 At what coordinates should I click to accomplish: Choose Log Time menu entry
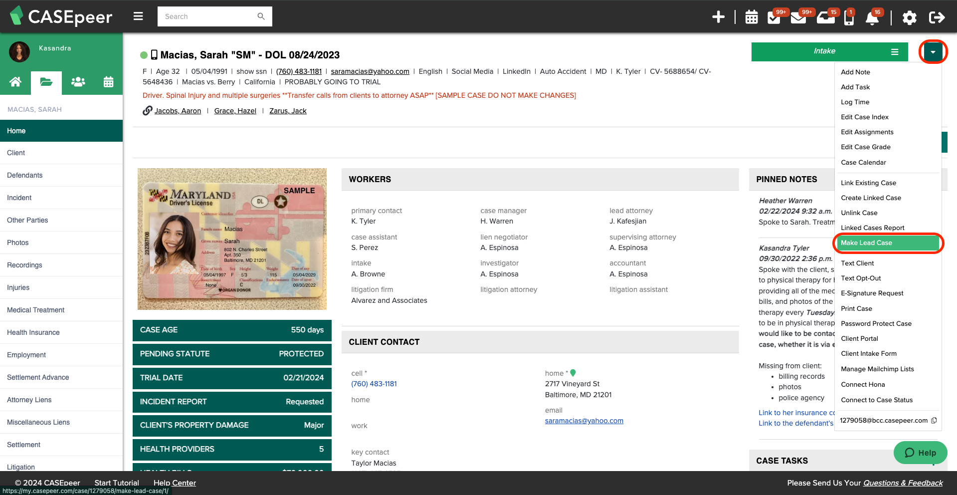pyautogui.click(x=855, y=102)
